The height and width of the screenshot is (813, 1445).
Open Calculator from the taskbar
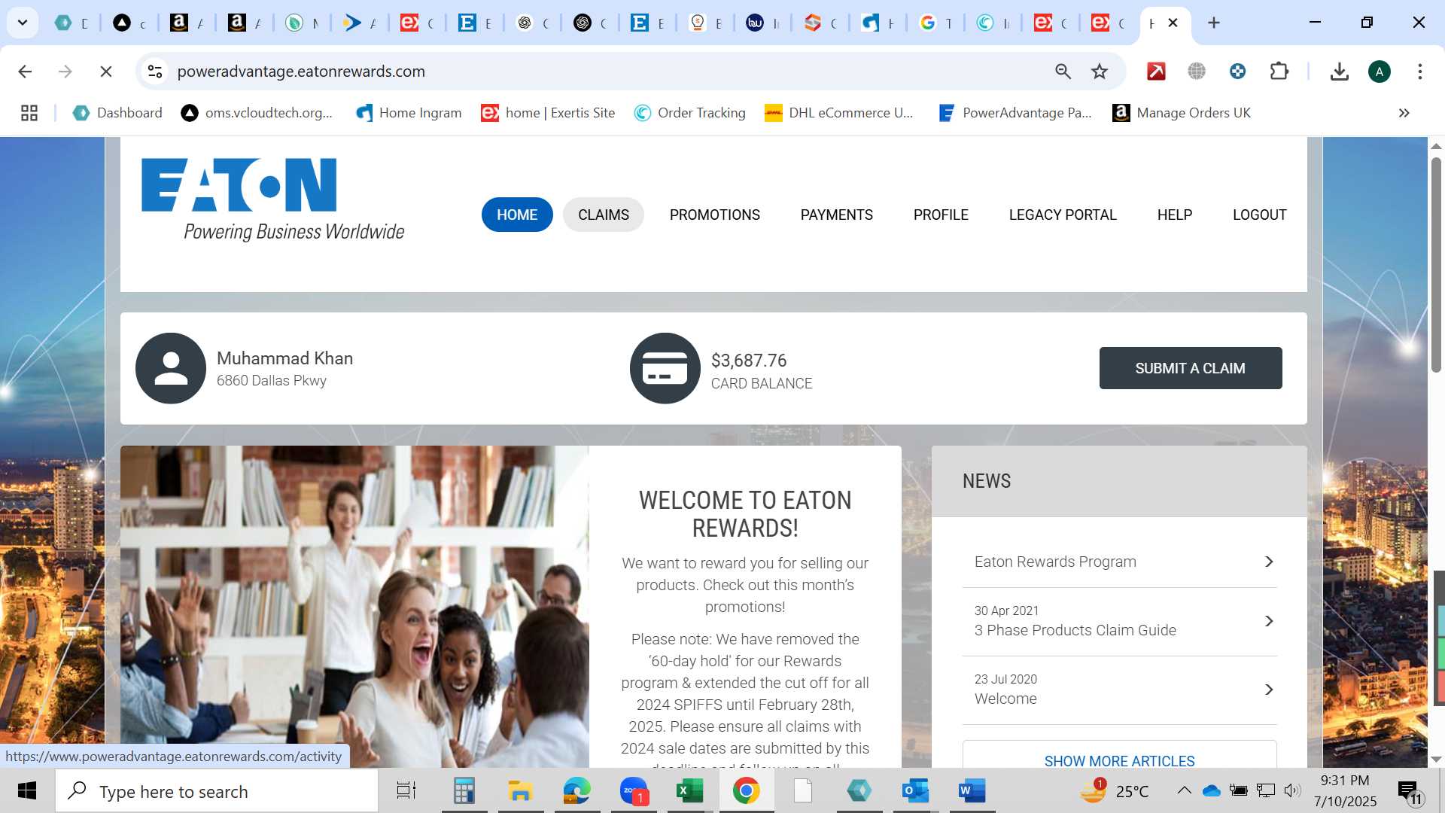(464, 790)
